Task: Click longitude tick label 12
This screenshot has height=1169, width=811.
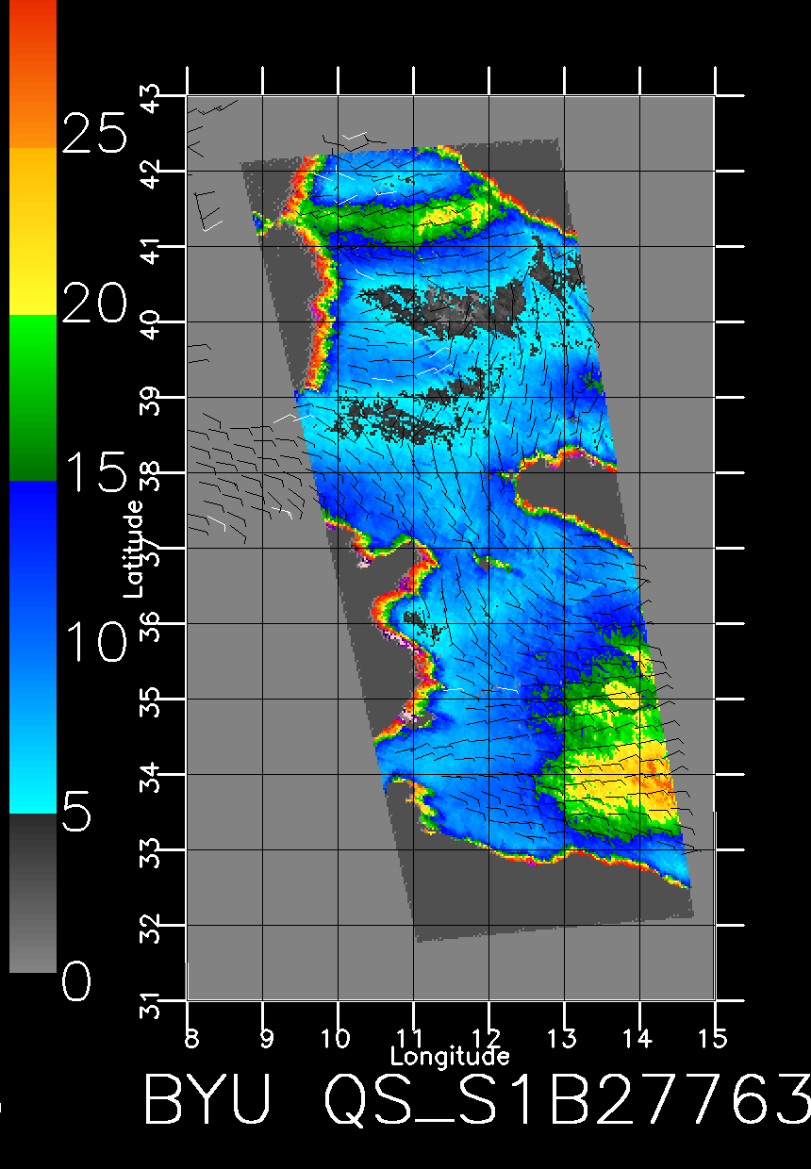Action: (x=488, y=1037)
